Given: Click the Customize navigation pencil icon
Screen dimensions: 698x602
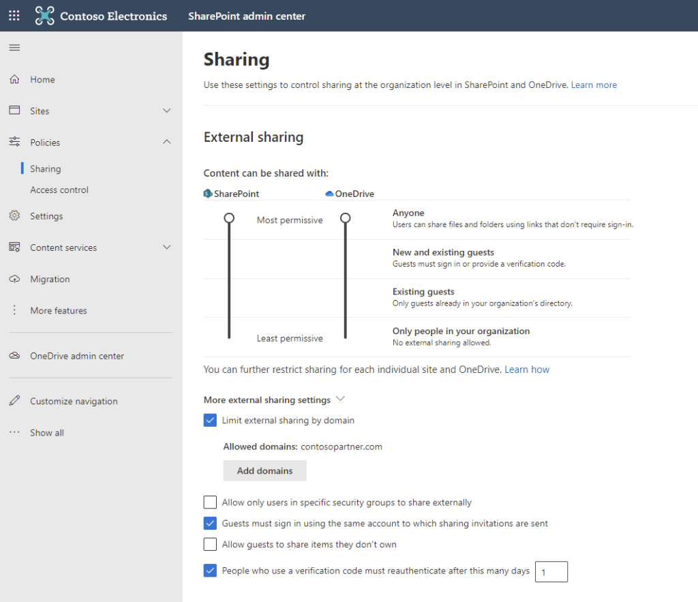Looking at the screenshot, I should pyautogui.click(x=14, y=401).
